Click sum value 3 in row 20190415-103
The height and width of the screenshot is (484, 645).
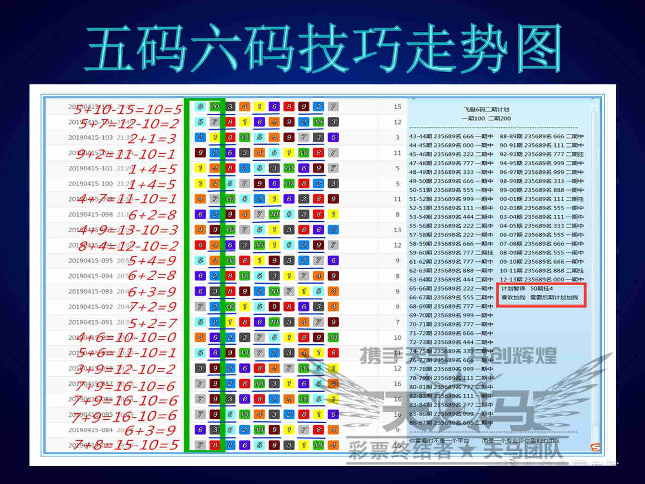[397, 137]
